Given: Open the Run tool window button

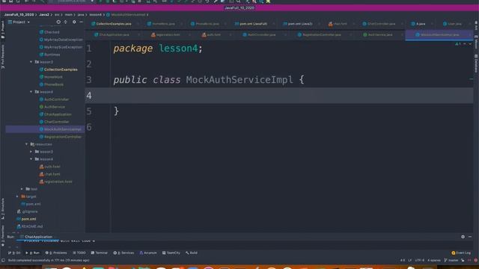Looking at the screenshot, I should pyautogui.click(x=32, y=253).
